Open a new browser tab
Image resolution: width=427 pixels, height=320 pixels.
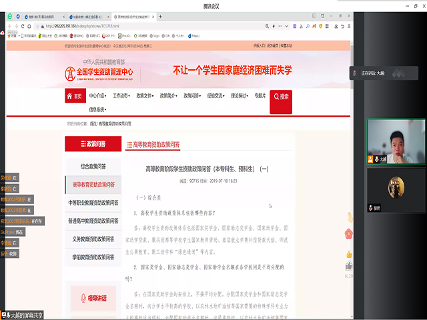pyautogui.click(x=160, y=17)
